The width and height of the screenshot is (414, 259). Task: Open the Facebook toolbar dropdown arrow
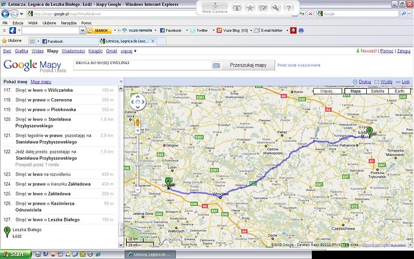187,30
